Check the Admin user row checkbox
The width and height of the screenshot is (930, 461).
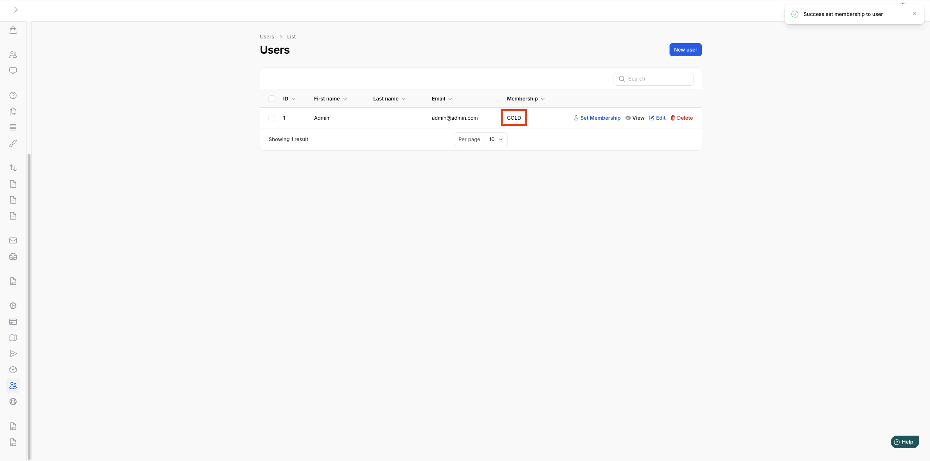click(272, 118)
